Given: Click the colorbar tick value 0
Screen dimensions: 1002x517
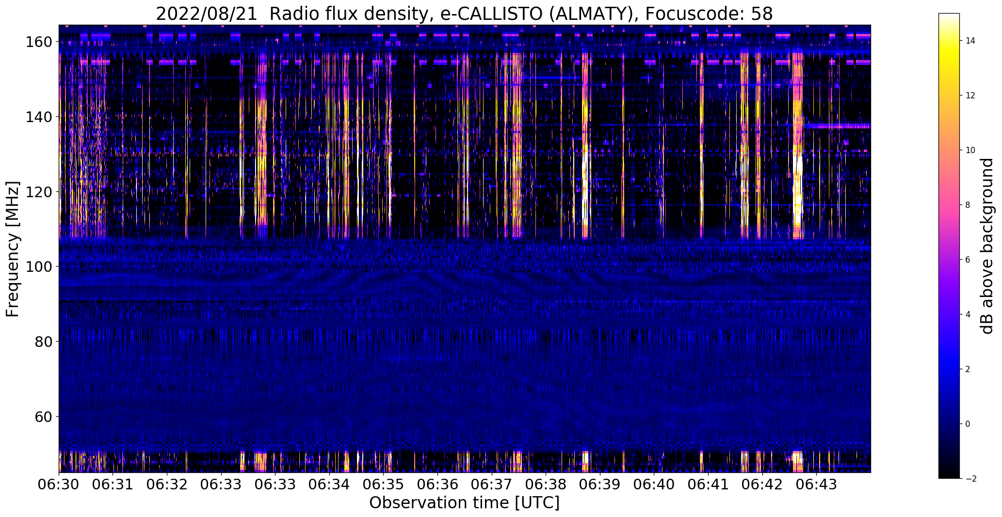Looking at the screenshot, I should coord(968,424).
